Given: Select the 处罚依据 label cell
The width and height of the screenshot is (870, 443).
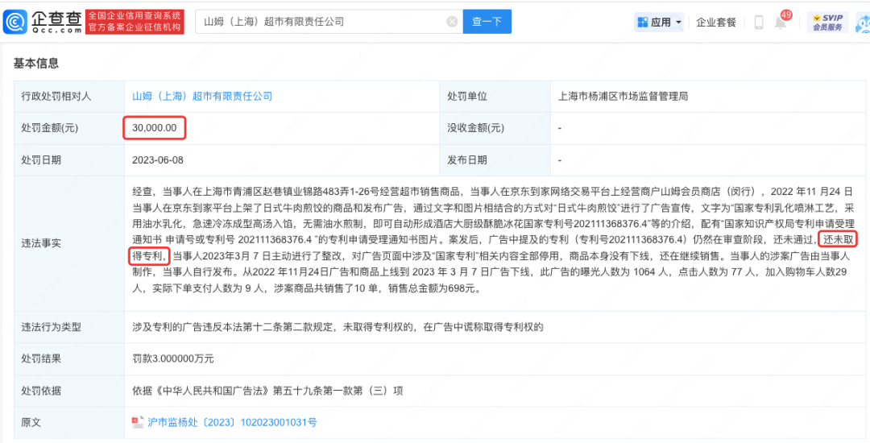Looking at the screenshot, I should tap(69, 391).
